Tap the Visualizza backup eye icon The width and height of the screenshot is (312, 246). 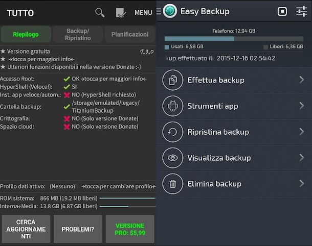pos(173,158)
